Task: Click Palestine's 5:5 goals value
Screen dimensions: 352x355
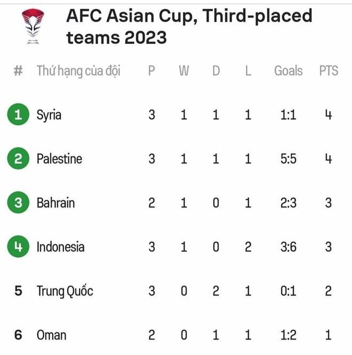Action: tap(289, 159)
